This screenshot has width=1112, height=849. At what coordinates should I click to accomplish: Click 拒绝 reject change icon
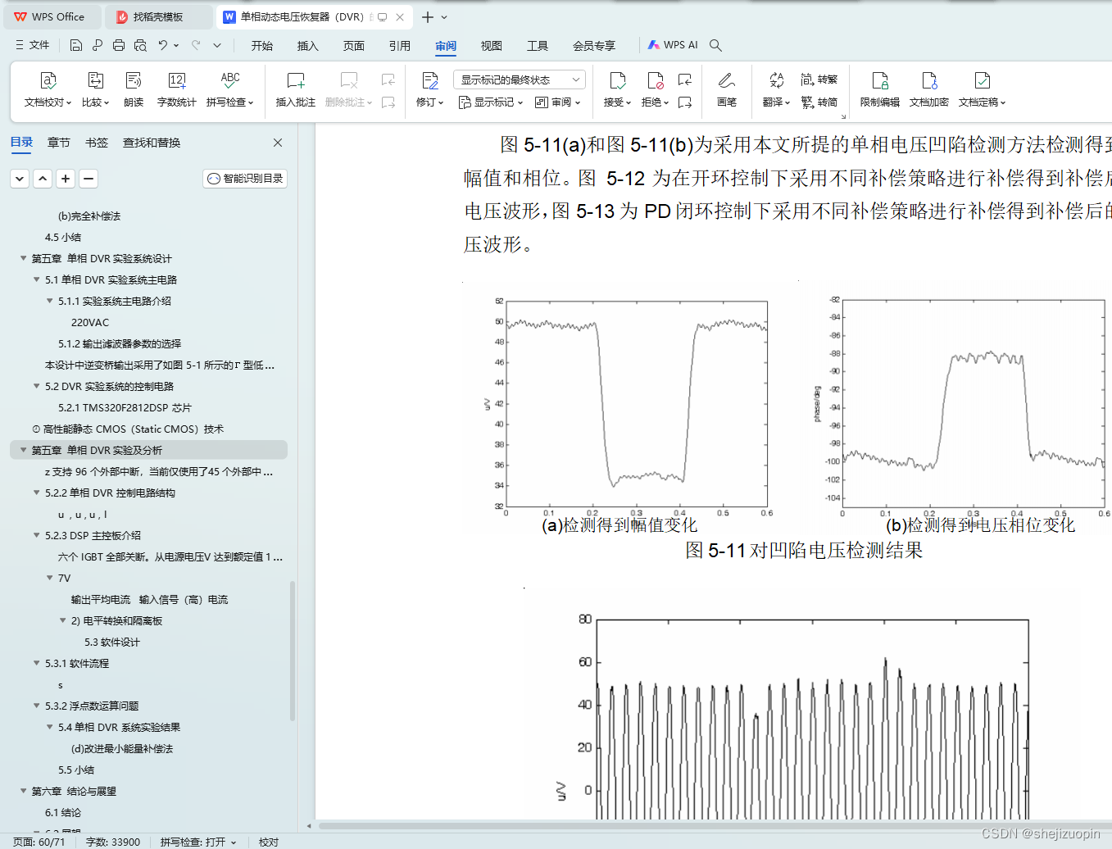(656, 90)
